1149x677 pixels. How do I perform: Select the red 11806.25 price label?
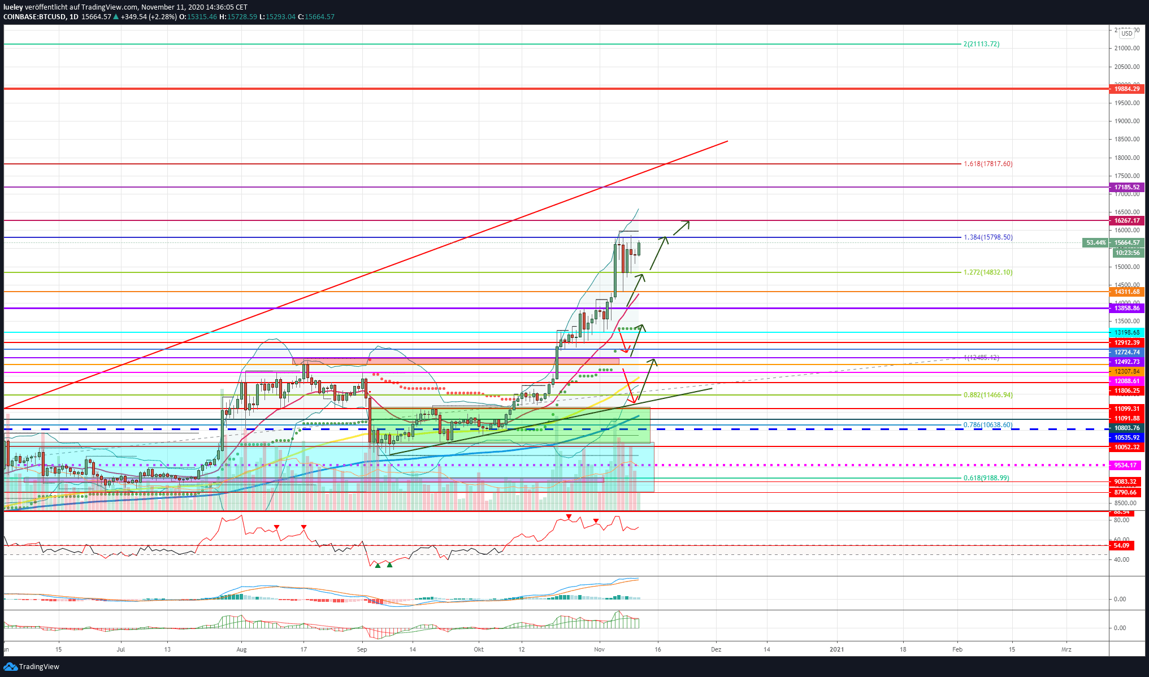[1127, 390]
